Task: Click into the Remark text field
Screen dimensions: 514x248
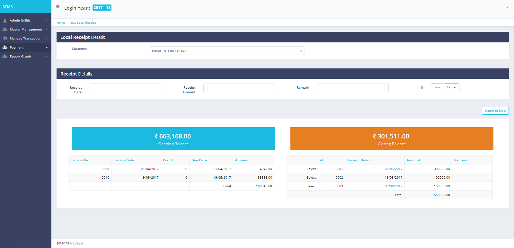Action: click(x=353, y=88)
